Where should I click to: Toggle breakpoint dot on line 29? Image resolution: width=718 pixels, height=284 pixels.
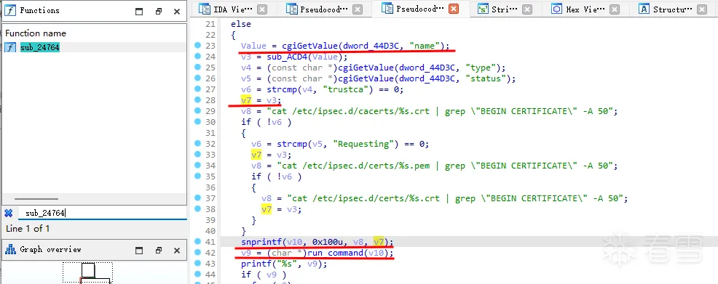(x=197, y=110)
